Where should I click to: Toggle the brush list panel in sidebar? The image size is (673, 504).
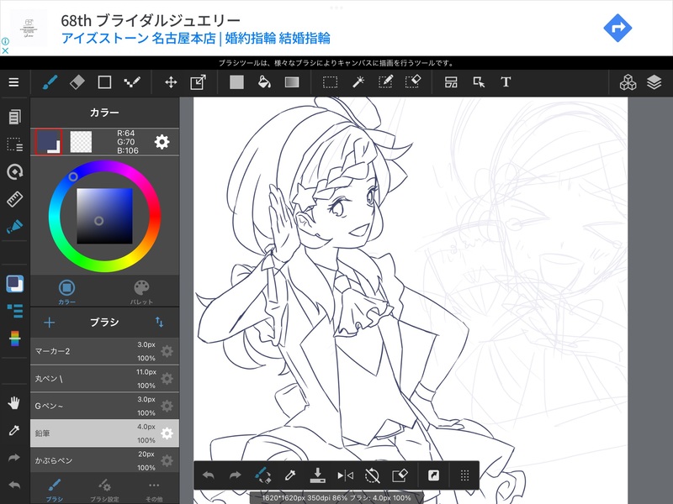pos(14,311)
